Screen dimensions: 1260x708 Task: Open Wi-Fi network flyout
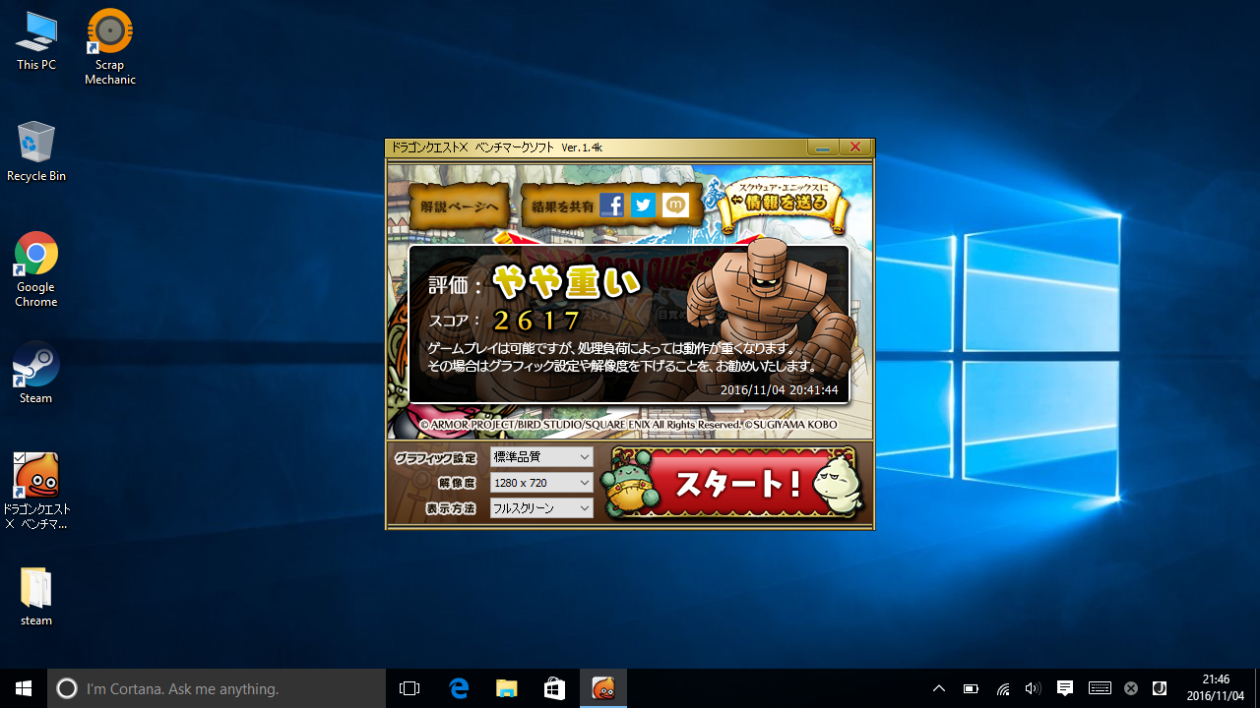click(1002, 688)
